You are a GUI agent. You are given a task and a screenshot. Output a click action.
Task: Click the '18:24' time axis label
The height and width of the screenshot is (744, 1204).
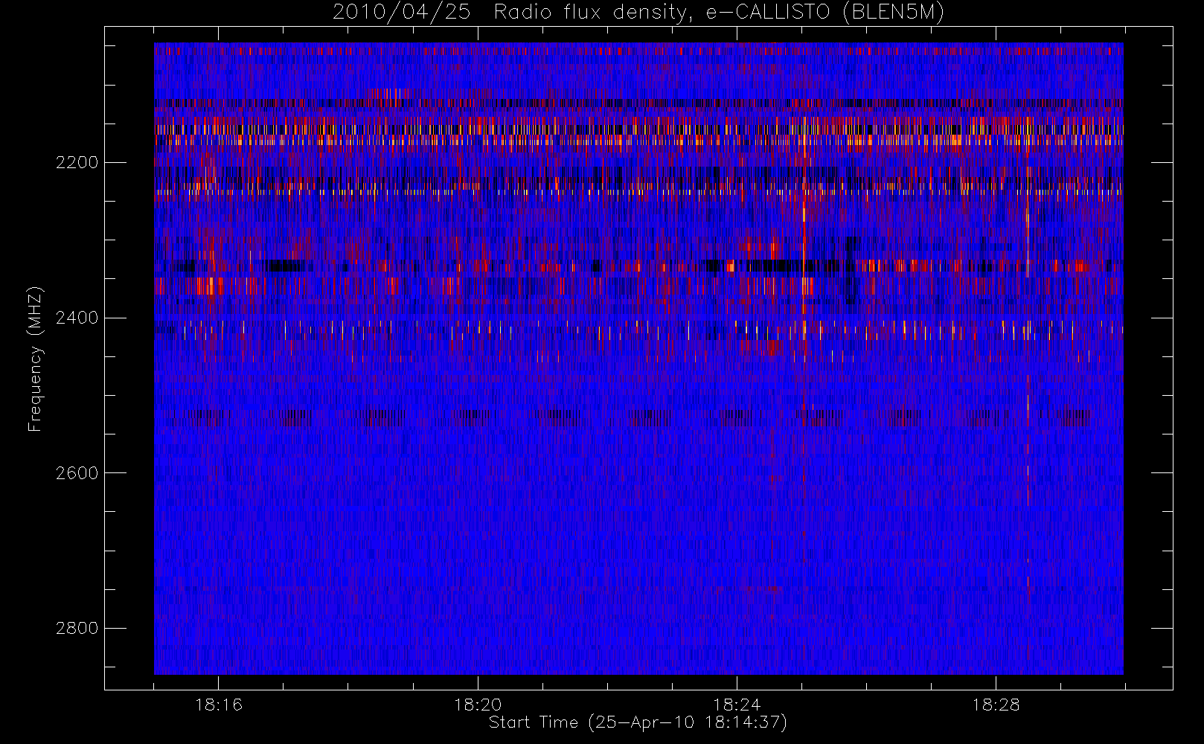click(x=737, y=705)
